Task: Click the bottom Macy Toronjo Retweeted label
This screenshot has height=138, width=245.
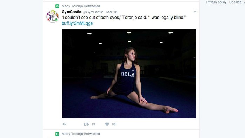Action: (81, 134)
